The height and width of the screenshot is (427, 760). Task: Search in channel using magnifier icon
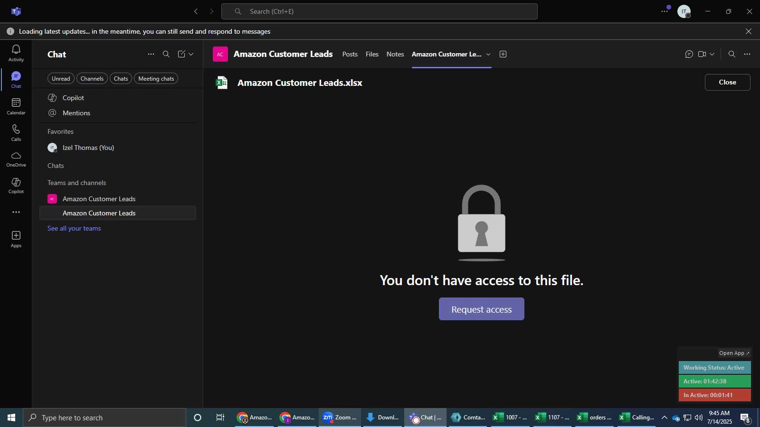732,54
